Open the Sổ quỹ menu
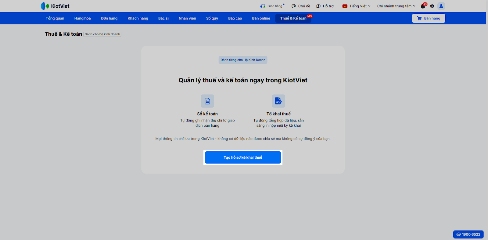Viewport: 488px width, 240px height. point(212,18)
